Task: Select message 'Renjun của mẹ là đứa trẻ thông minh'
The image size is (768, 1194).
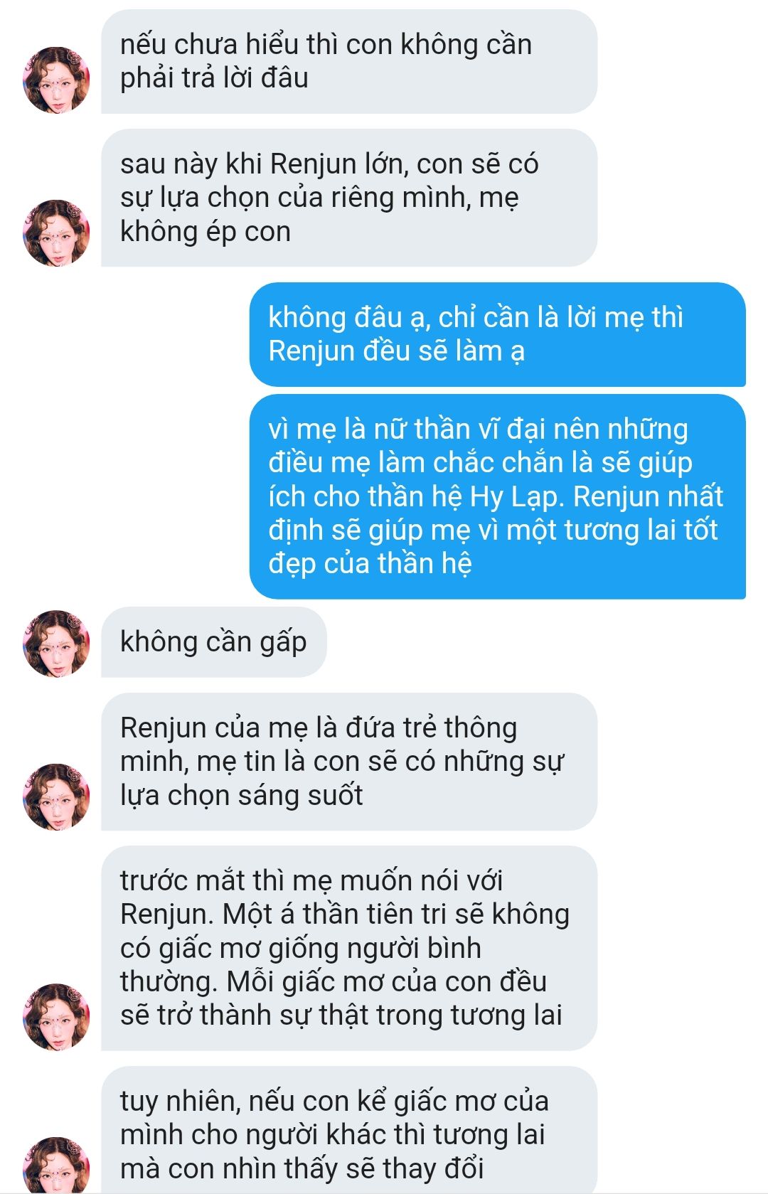Action: pos(349,762)
